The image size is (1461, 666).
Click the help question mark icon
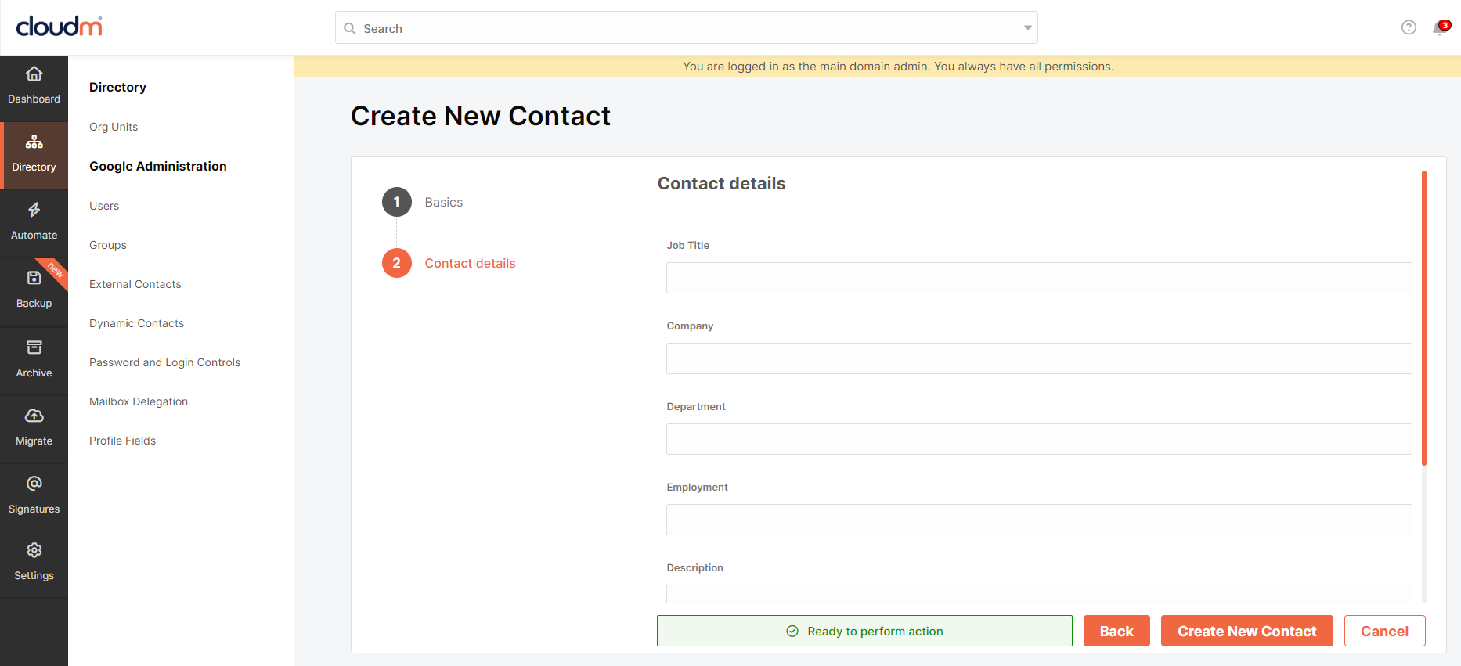point(1409,27)
